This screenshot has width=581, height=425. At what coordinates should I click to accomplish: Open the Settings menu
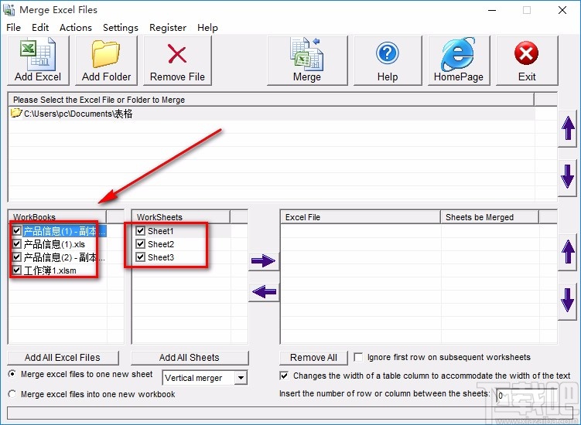(x=121, y=27)
